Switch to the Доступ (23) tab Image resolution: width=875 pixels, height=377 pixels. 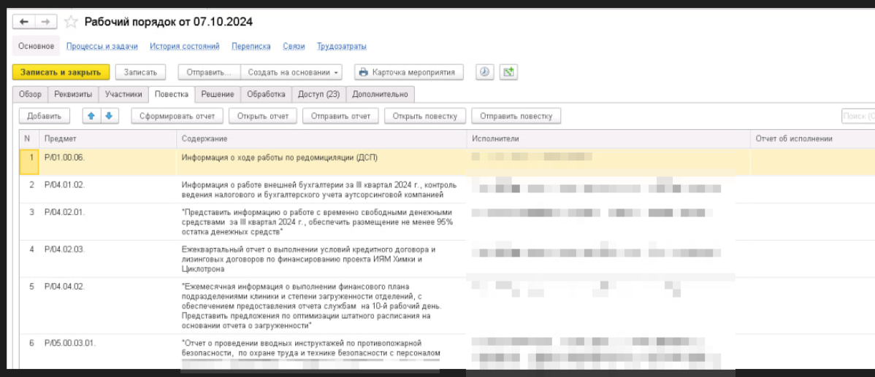318,95
